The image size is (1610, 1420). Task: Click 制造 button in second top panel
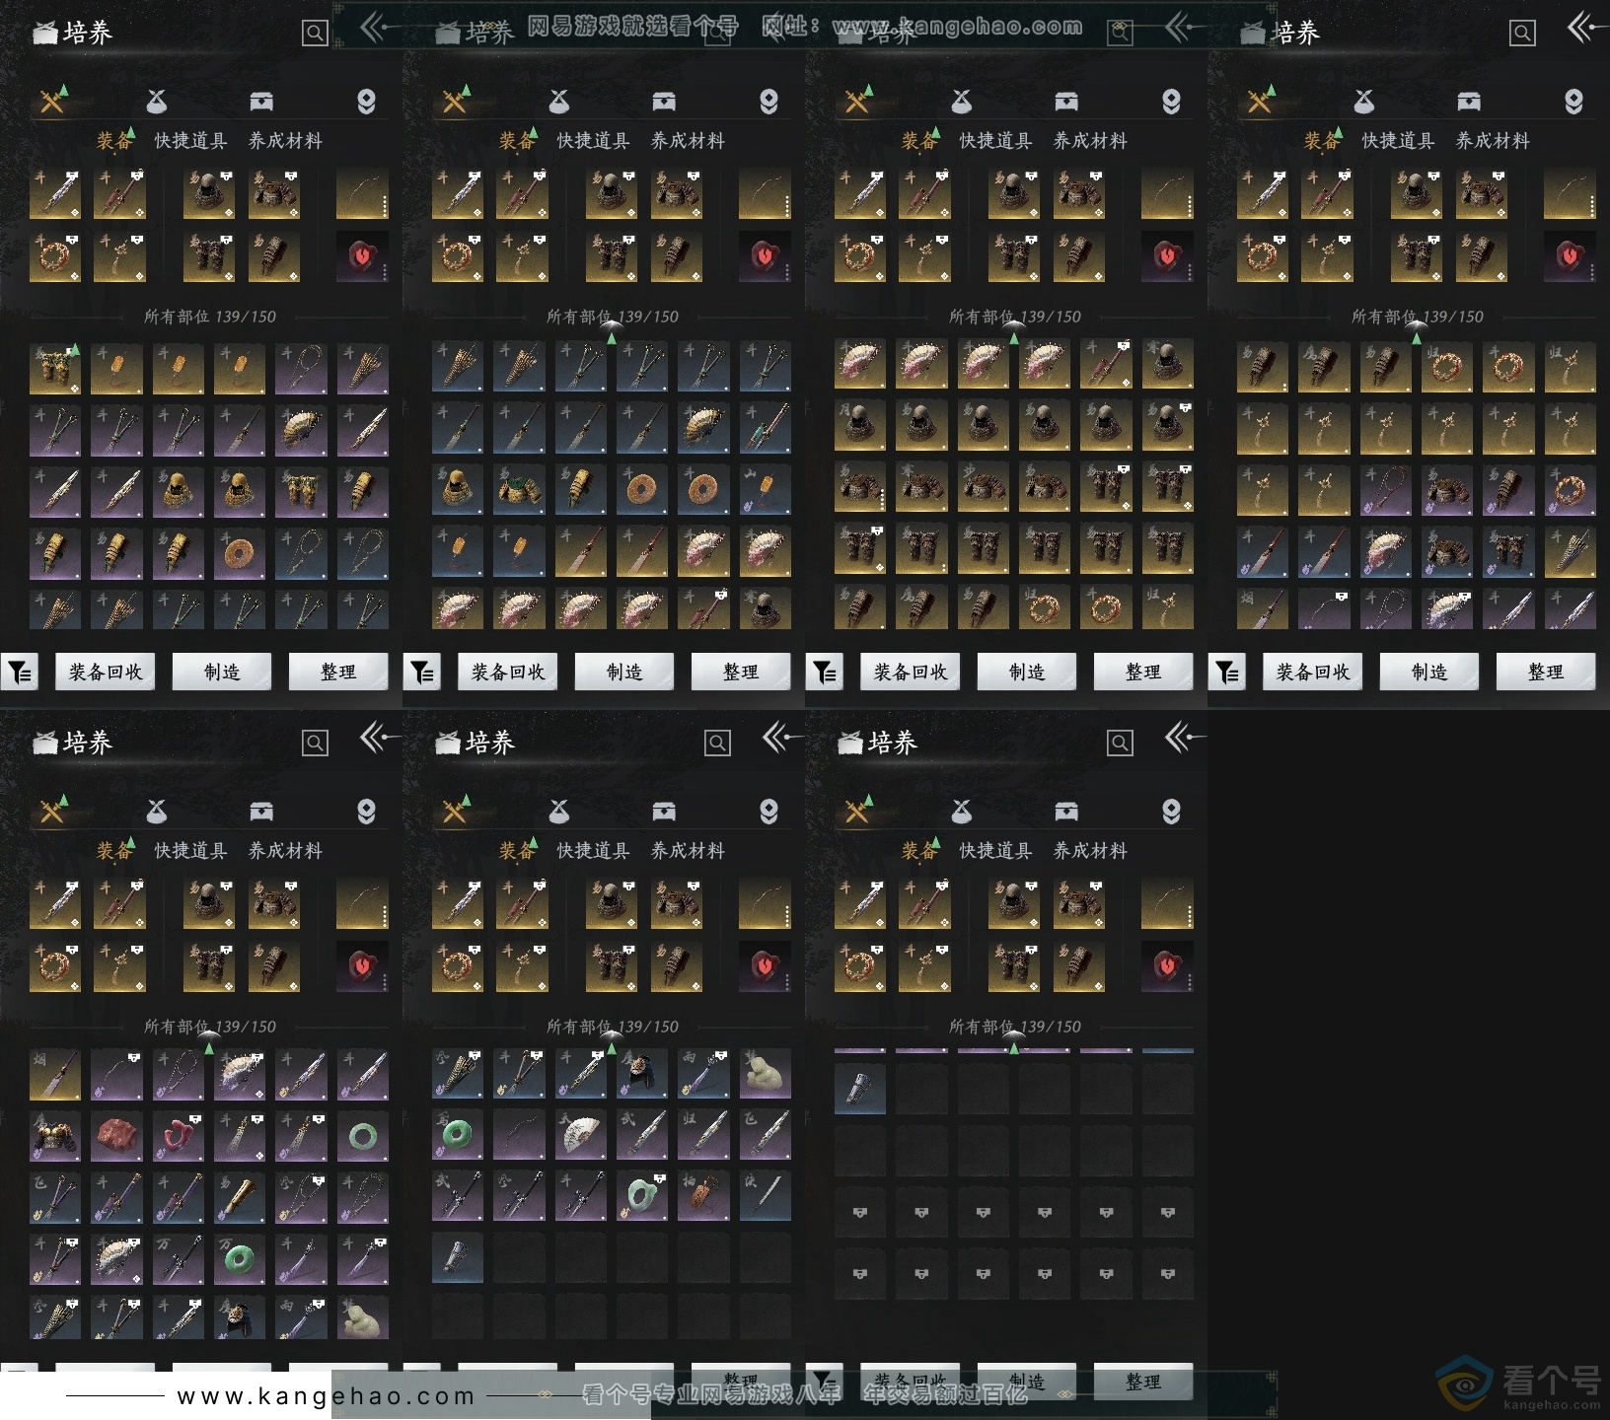click(624, 672)
